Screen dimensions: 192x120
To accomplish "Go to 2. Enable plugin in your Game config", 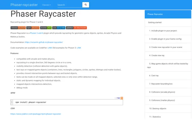I will pyautogui.click(x=168, y=39).
